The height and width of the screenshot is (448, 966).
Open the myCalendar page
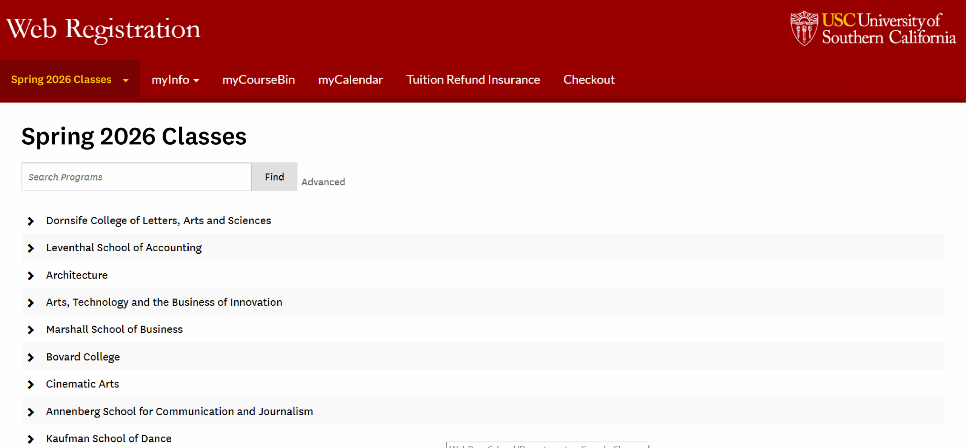[x=350, y=80]
